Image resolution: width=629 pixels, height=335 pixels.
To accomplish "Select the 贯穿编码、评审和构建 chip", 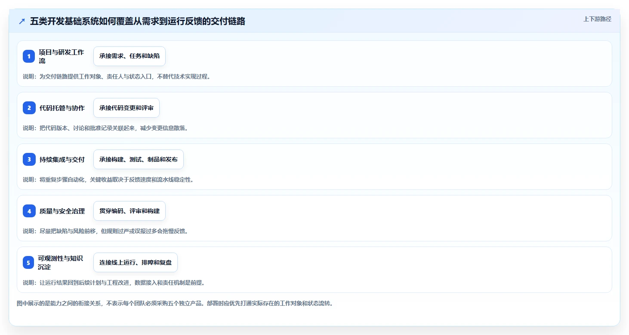I will coord(129,211).
